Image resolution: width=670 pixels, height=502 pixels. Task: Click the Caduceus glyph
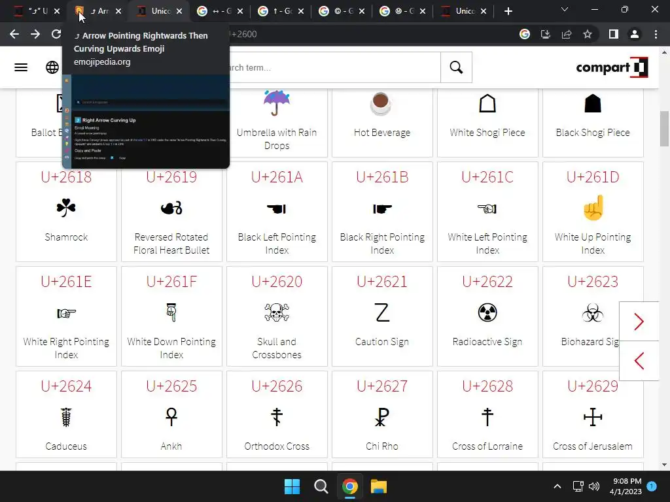pos(66,417)
